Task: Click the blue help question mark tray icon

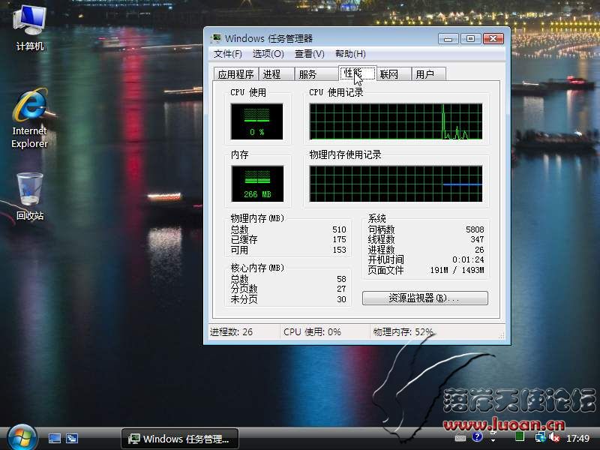Action: 477,437
